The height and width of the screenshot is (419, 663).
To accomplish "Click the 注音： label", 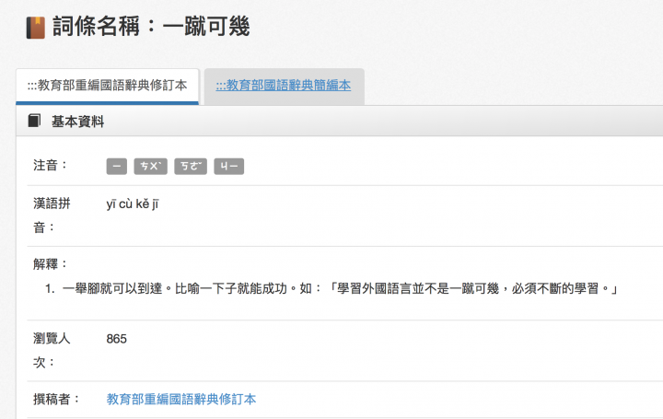I will tap(51, 165).
